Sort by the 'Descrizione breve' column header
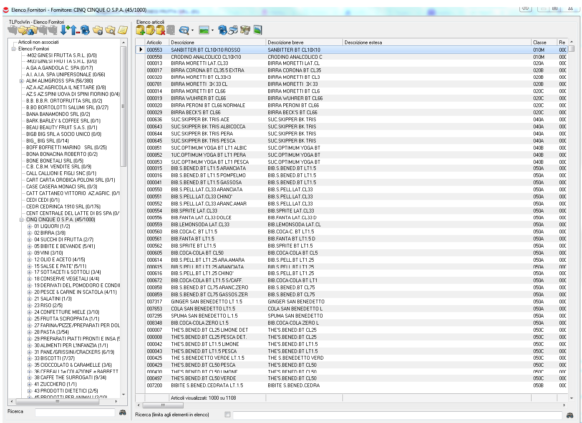 [x=304, y=43]
